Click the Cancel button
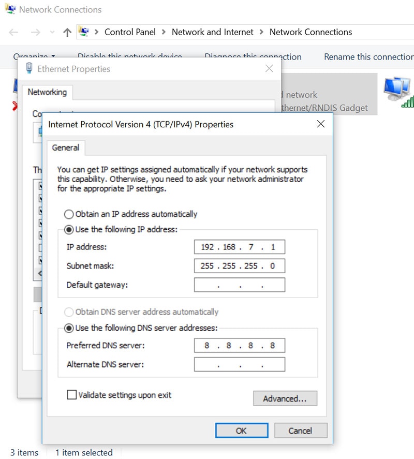Image resolution: width=414 pixels, height=459 pixels. (300, 431)
